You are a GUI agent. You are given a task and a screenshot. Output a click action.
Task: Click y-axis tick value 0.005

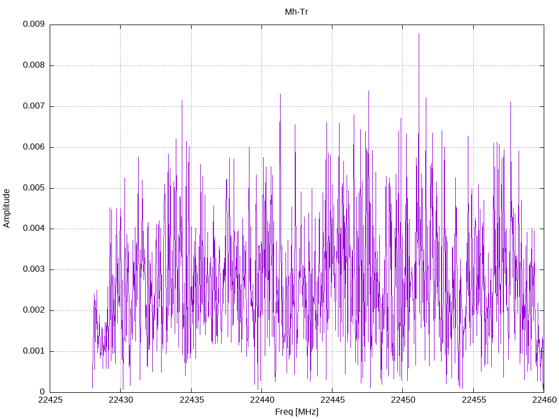[x=34, y=188]
